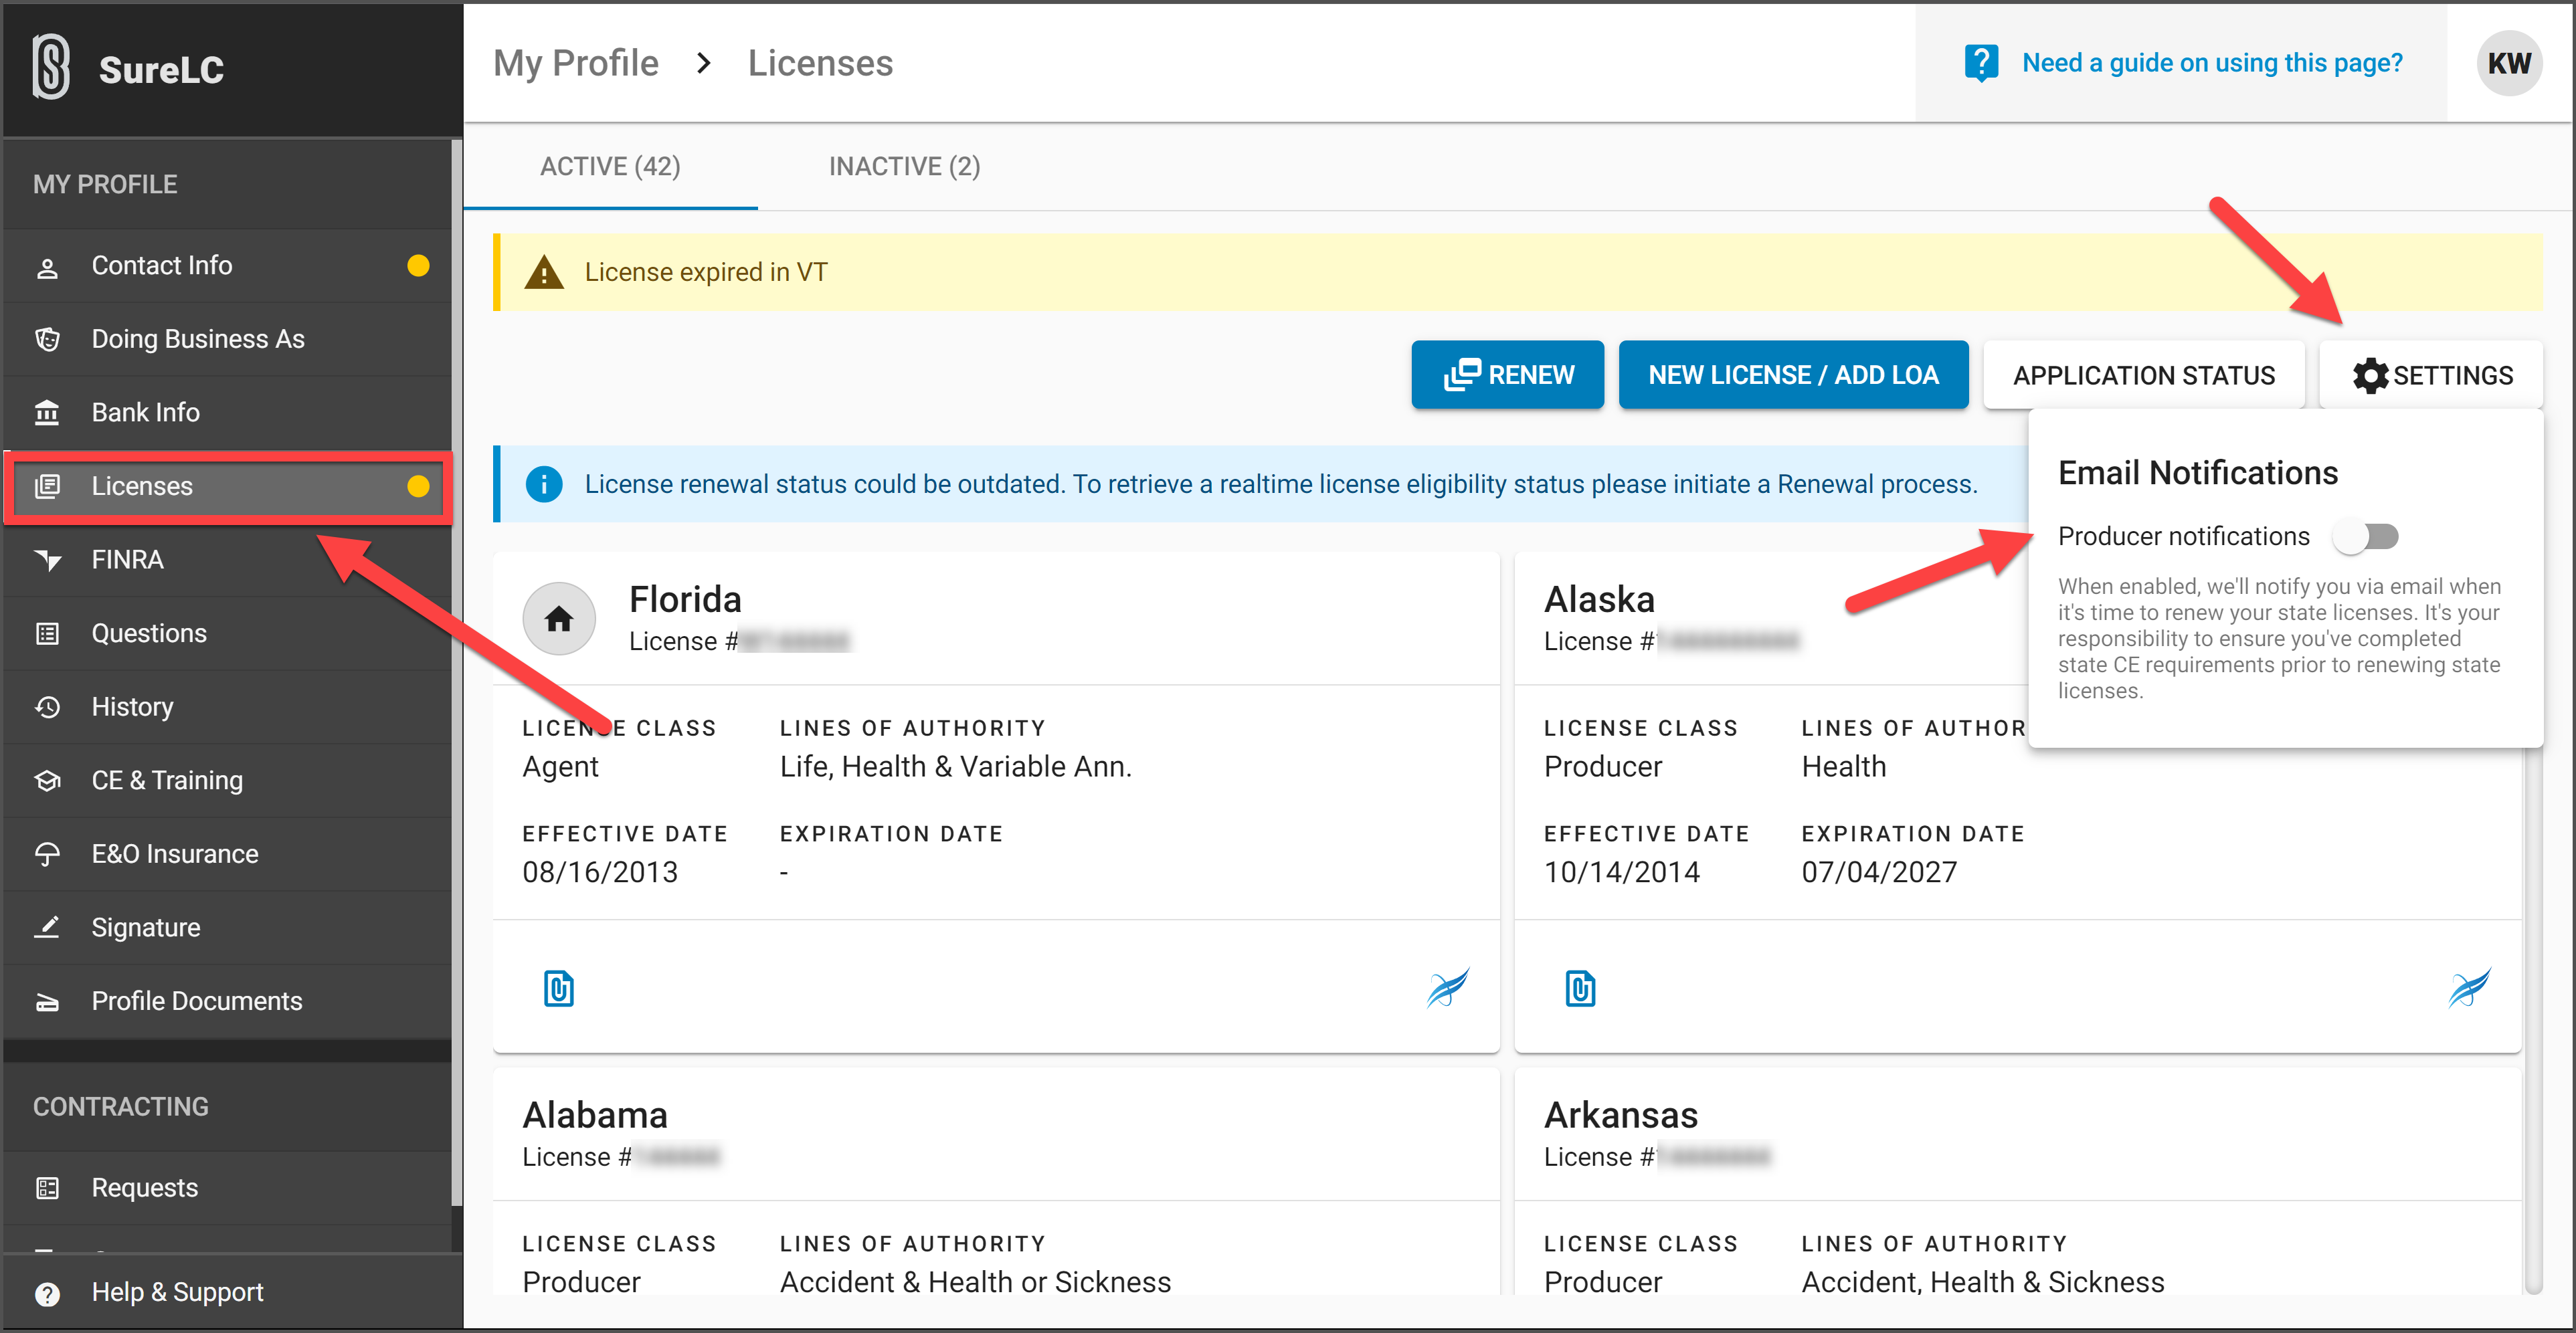The width and height of the screenshot is (2576, 1333).
Task: Click the Questions list icon
Action: click(47, 633)
